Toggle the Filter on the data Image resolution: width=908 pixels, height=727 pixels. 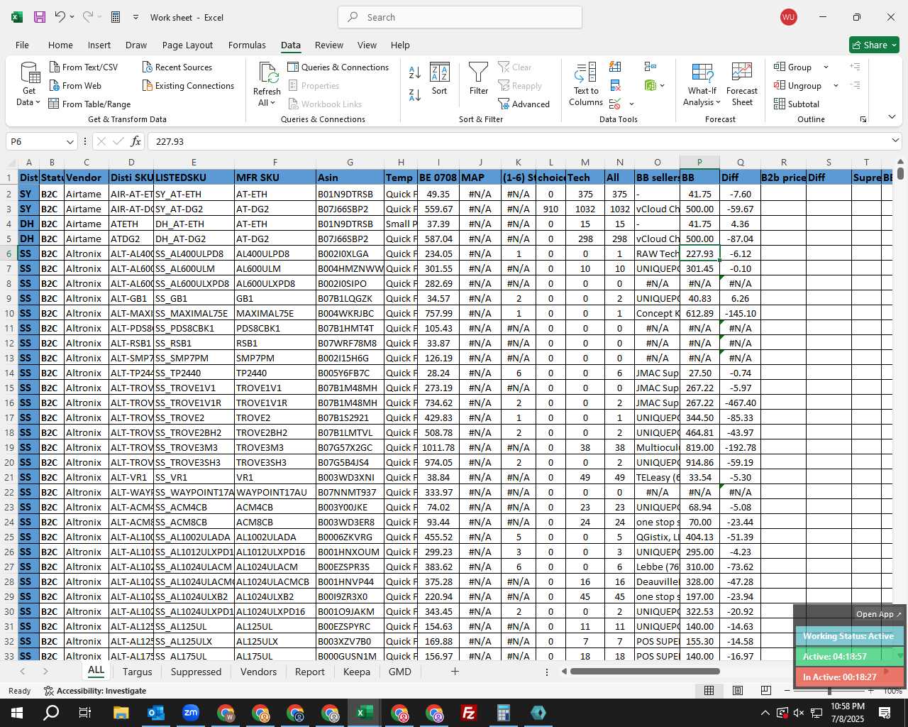[x=479, y=79]
